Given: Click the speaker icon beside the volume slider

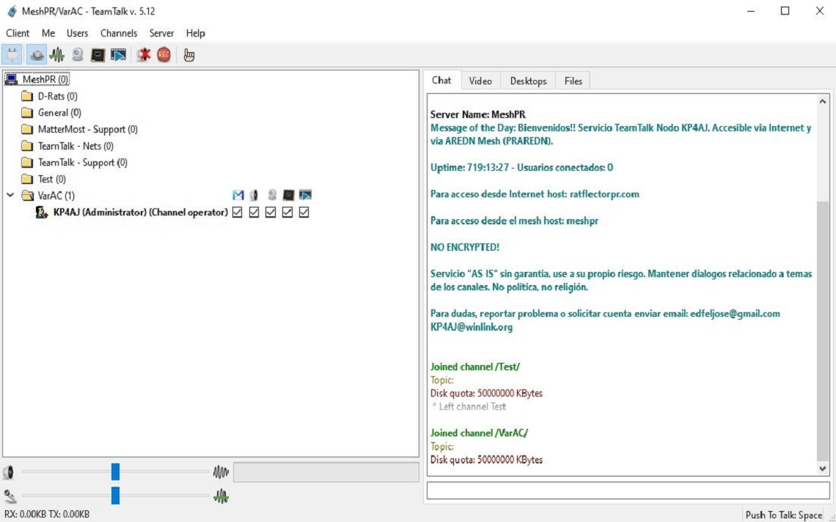Looking at the screenshot, I should [8, 472].
